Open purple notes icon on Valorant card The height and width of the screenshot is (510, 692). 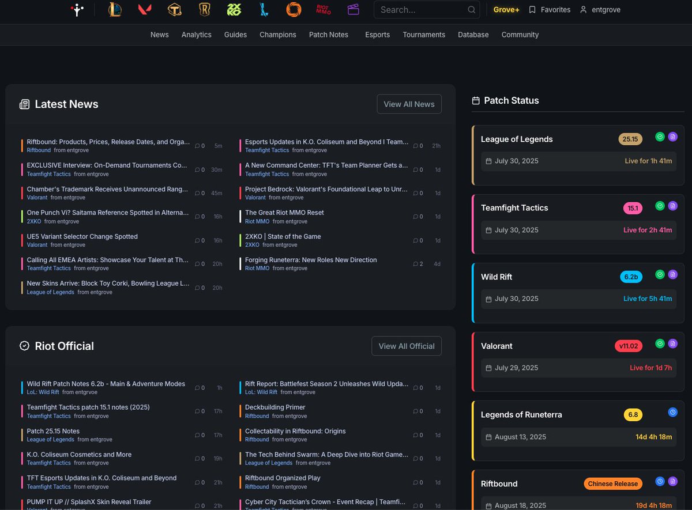click(673, 344)
